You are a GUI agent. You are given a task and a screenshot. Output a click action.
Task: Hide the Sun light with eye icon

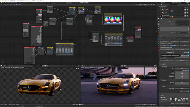184,14
